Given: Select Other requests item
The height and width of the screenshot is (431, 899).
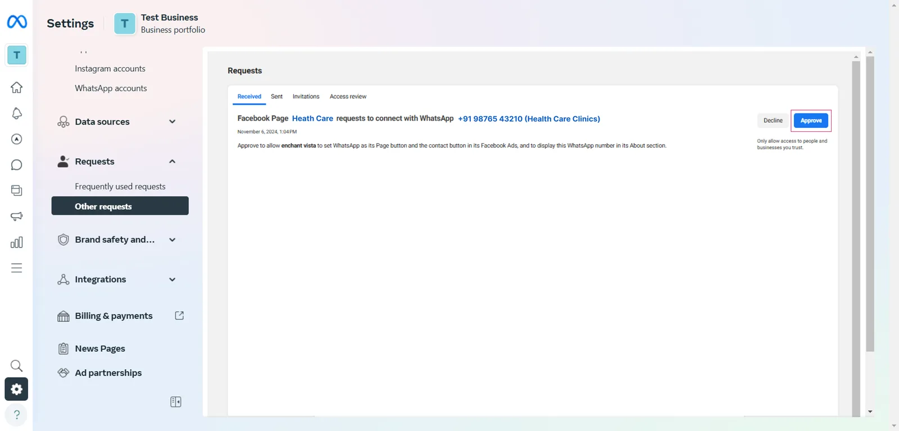Looking at the screenshot, I should click(x=120, y=206).
